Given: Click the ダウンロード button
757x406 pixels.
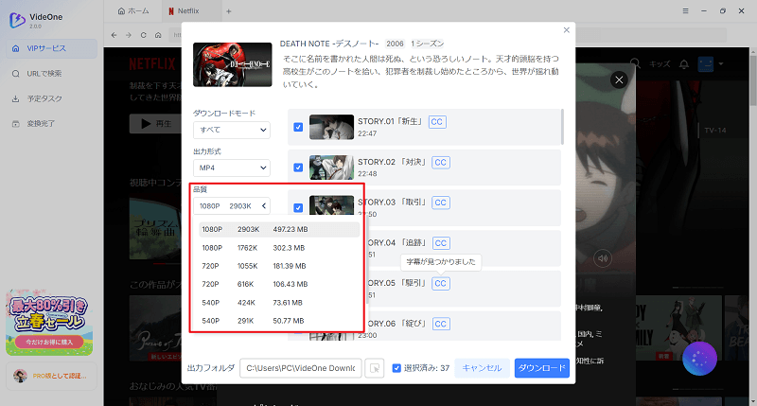Looking at the screenshot, I should 541,368.
